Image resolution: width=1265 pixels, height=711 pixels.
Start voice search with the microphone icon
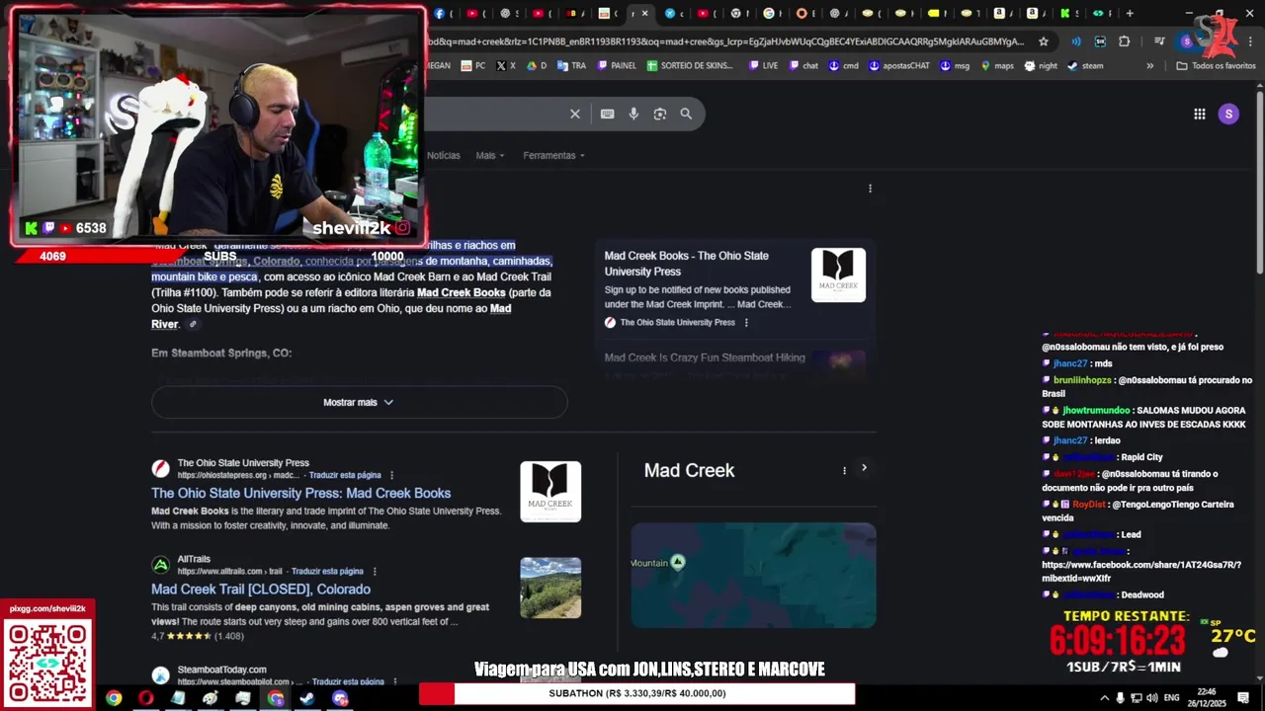tap(633, 114)
